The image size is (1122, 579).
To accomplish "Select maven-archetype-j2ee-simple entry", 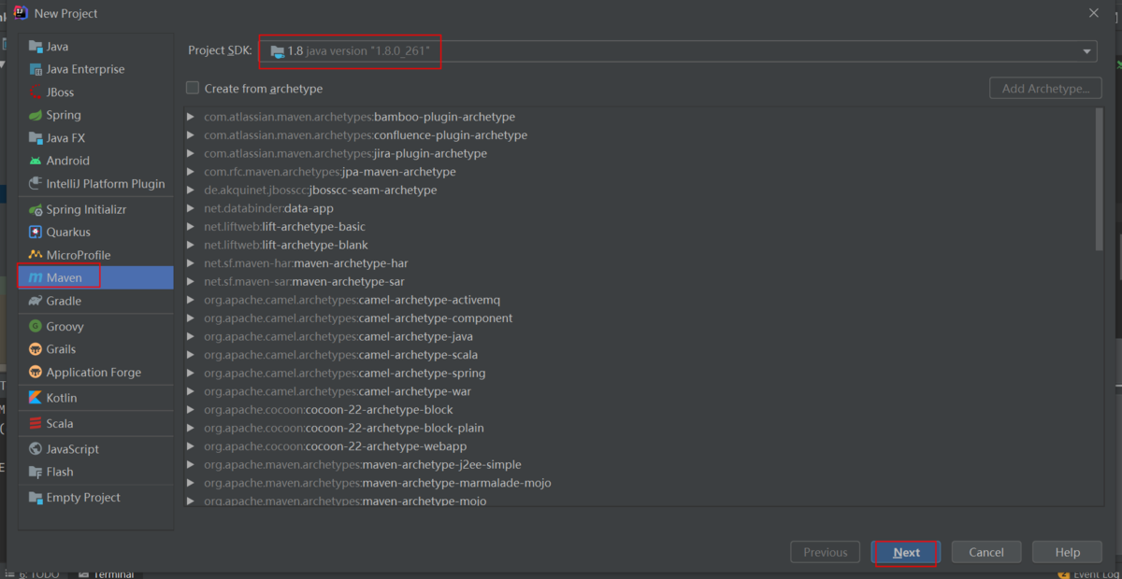I will (363, 464).
